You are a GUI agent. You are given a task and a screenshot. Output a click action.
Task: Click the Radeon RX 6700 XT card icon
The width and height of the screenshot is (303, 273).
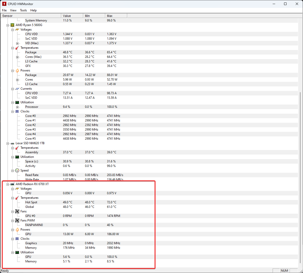pyautogui.click(x=12, y=184)
